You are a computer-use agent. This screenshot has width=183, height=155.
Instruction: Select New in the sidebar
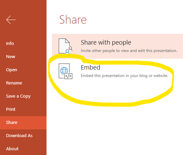pos(11,57)
